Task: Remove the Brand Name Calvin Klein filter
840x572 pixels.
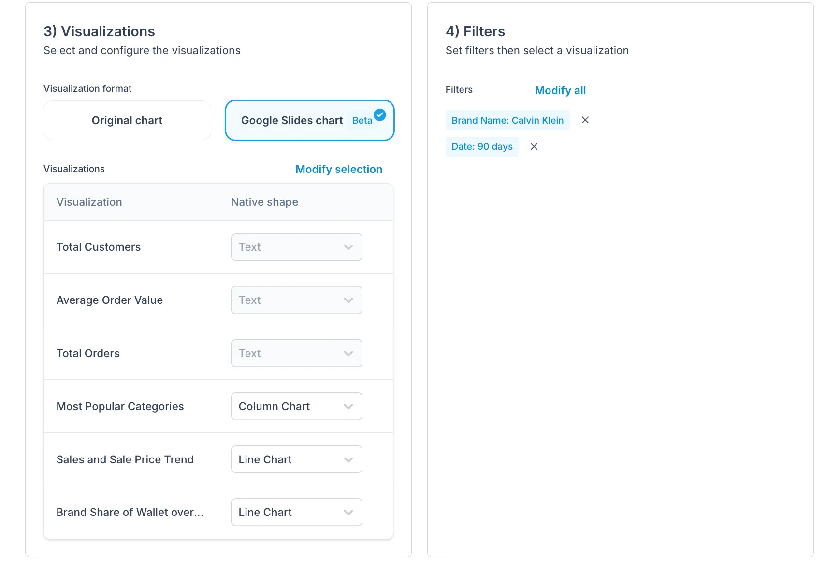Action: tap(585, 120)
